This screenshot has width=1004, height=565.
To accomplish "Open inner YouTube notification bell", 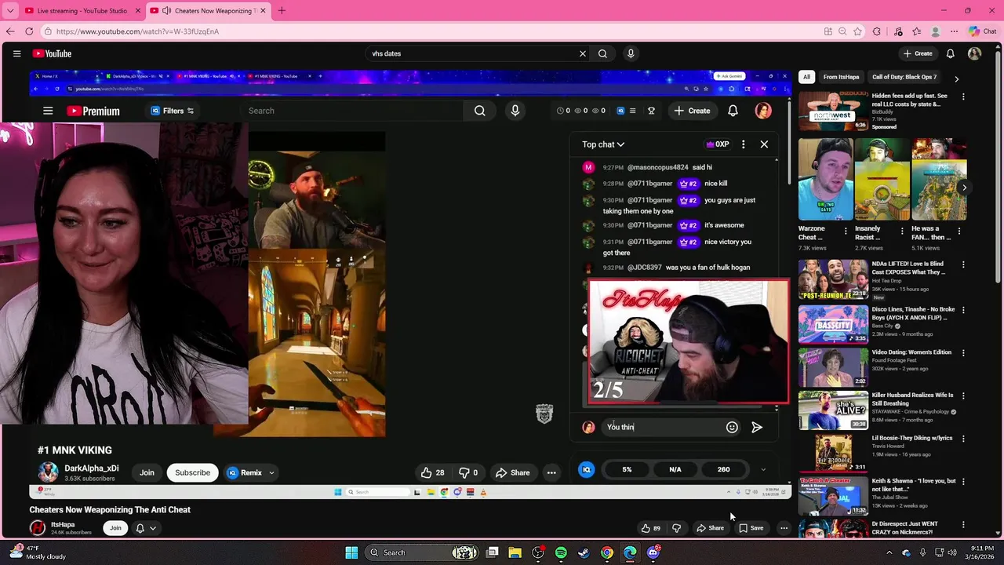I will coord(733,111).
